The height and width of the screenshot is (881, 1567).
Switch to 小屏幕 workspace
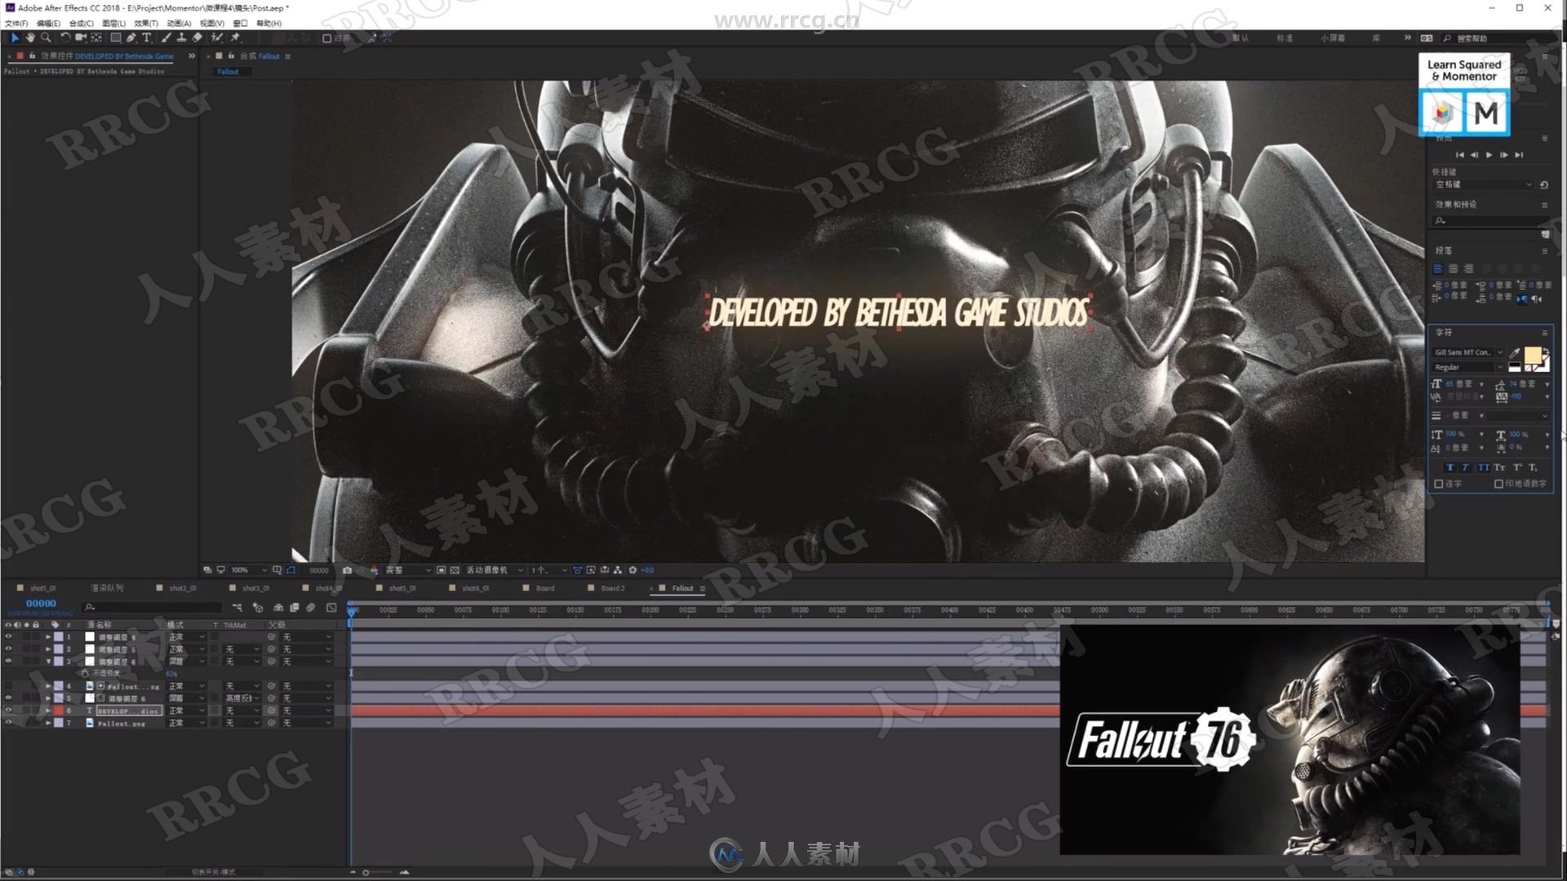point(1332,38)
